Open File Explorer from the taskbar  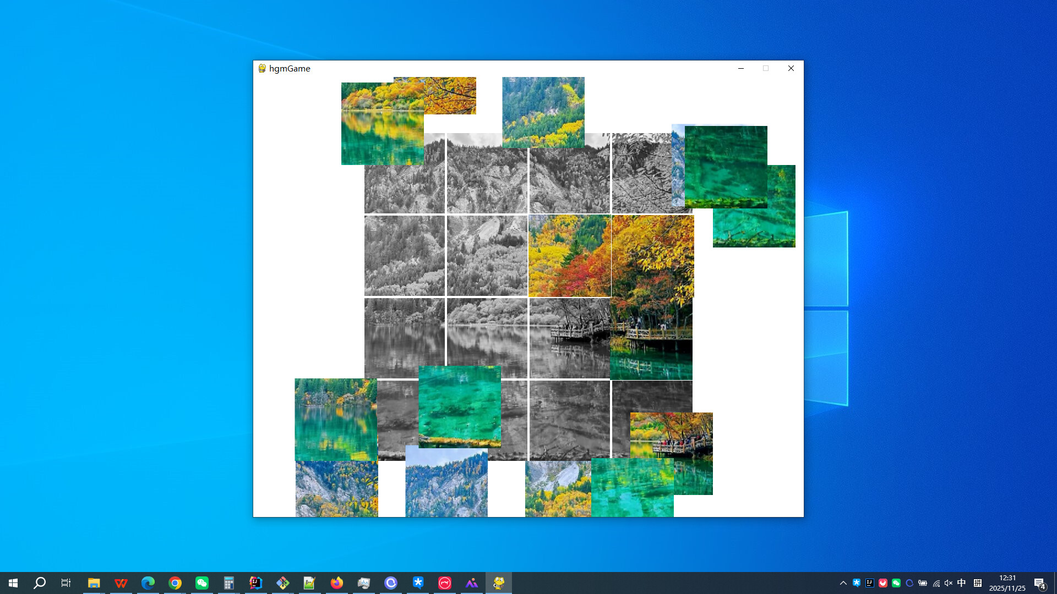pos(94,582)
